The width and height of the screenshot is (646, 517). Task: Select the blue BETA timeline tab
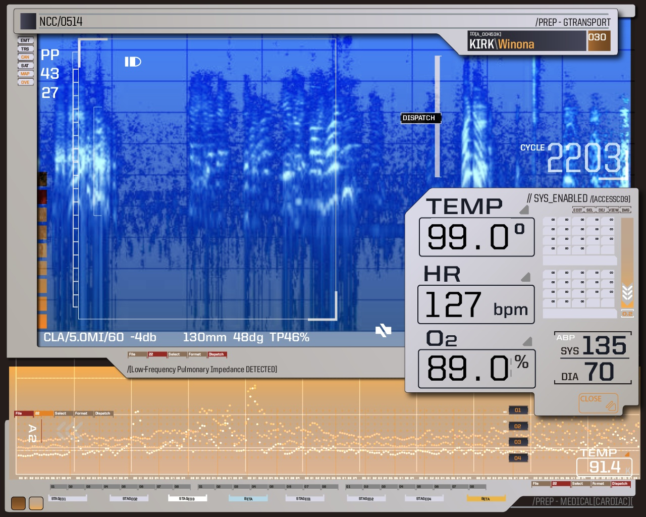pos(248,499)
